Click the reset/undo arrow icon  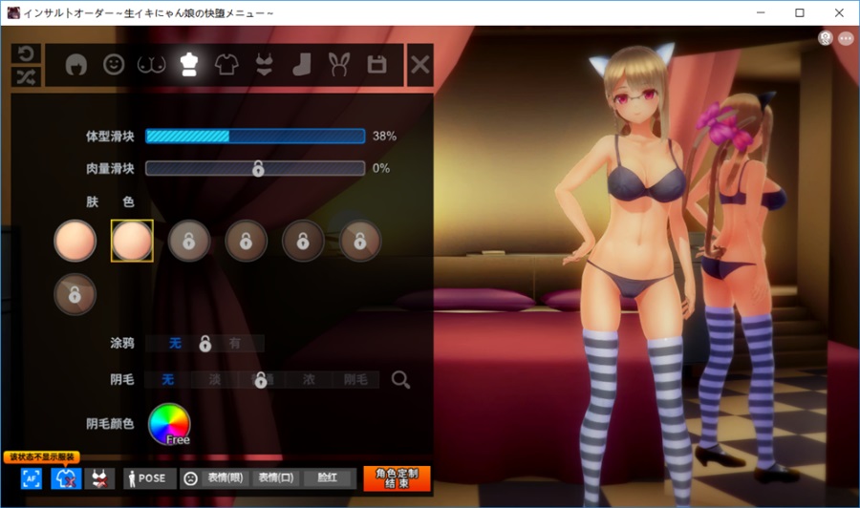coord(26,53)
